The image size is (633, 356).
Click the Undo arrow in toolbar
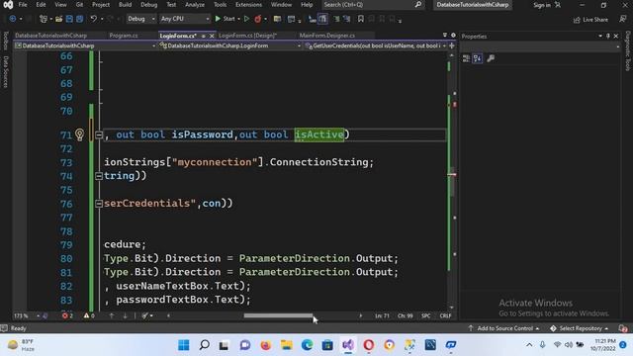93,19
